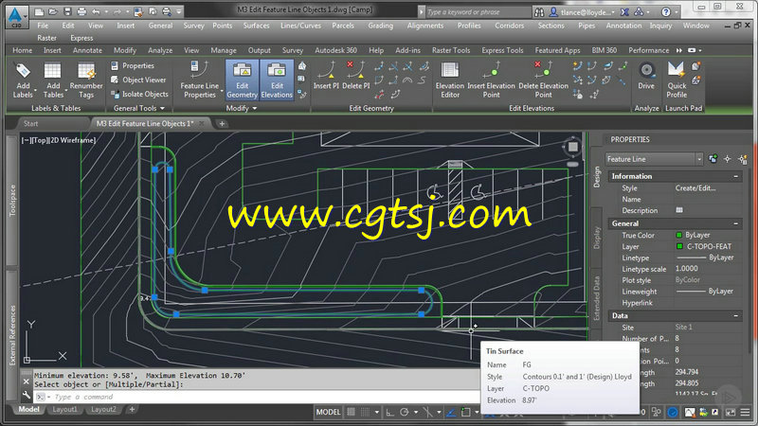Click the Add Tables icon

(53, 70)
